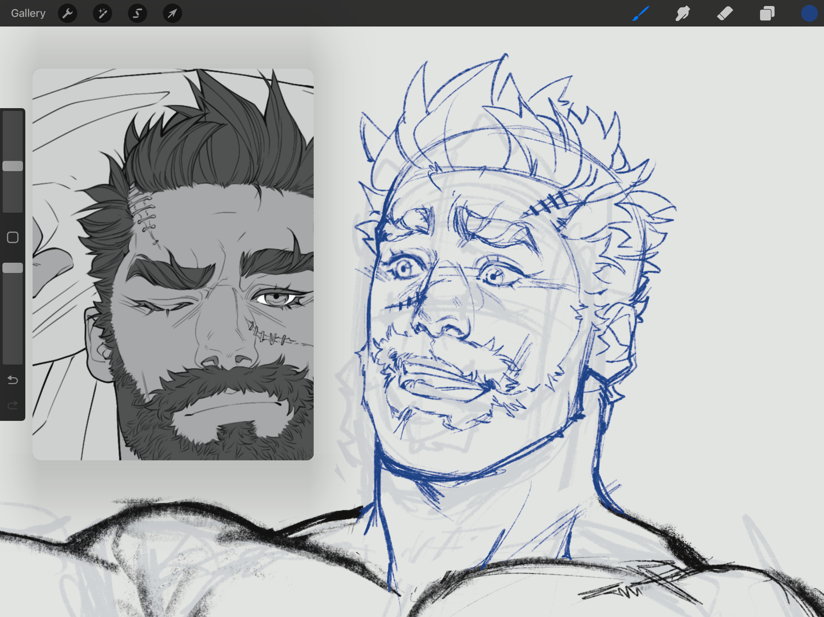Activate the Transform arrow tool

tap(173, 13)
